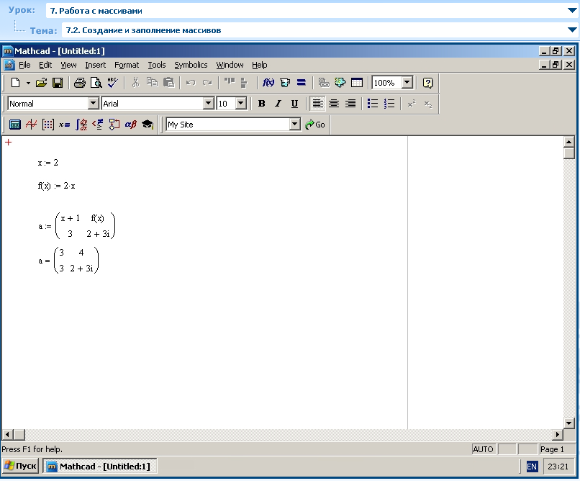
Task: Select the matrix definition a := region
Action: click(76, 226)
